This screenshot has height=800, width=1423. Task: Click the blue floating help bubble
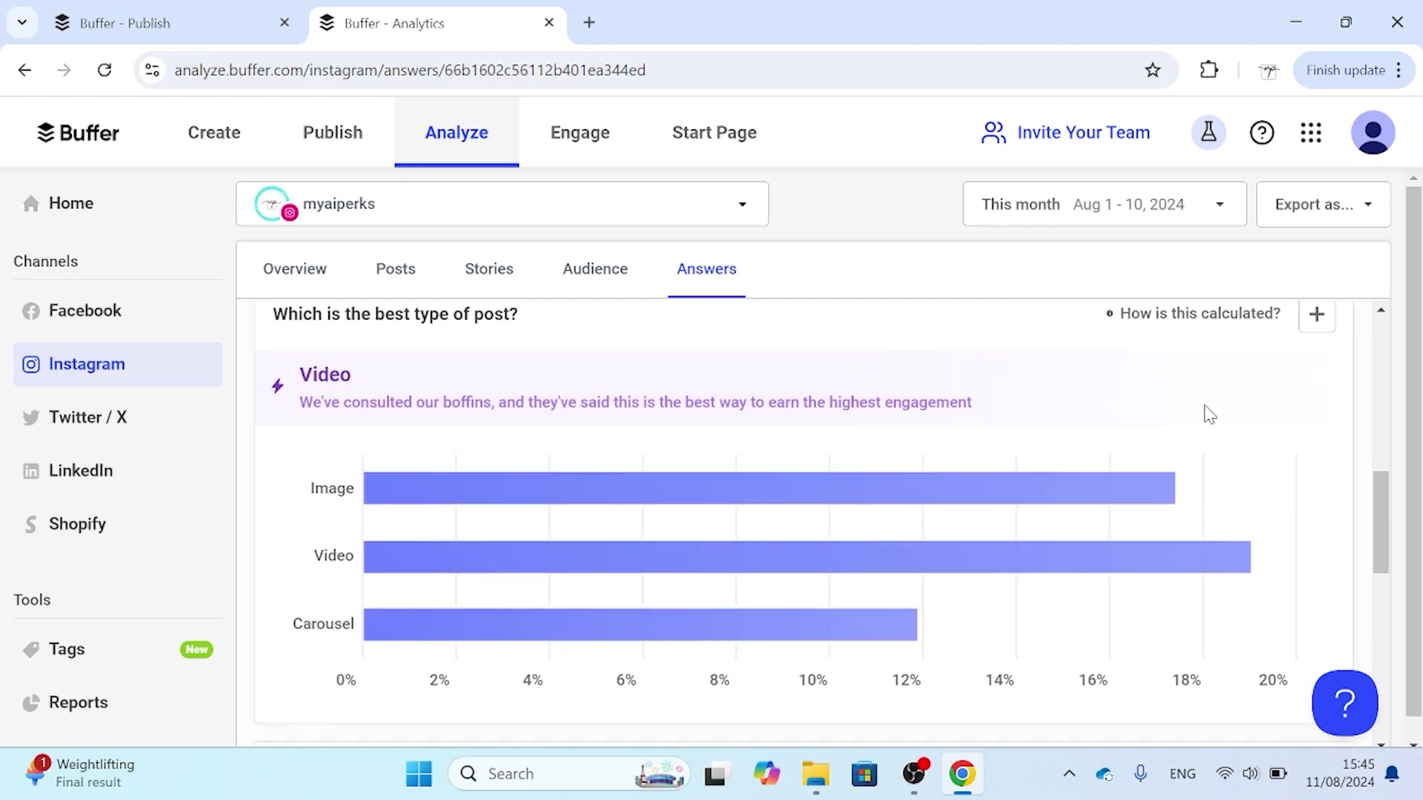pos(1344,702)
